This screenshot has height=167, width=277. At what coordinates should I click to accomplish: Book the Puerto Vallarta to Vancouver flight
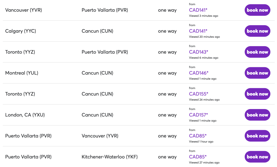coord(258,136)
